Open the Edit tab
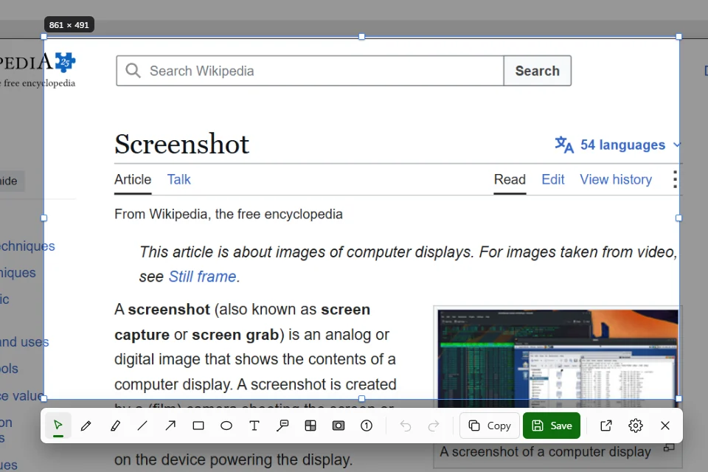708x472 pixels. coord(553,180)
